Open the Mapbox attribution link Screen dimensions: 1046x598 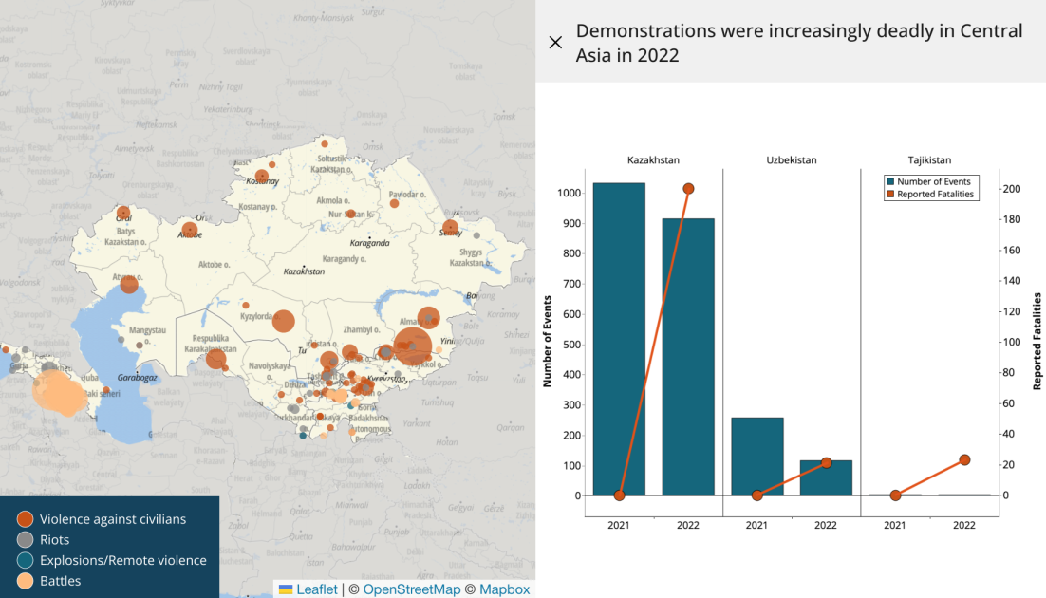[503, 589]
